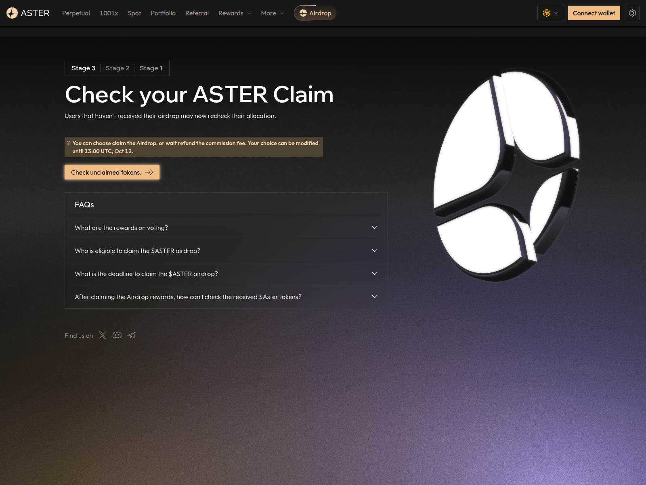Navigate to the Referral page
Viewport: 646px width, 485px height.
pos(197,13)
